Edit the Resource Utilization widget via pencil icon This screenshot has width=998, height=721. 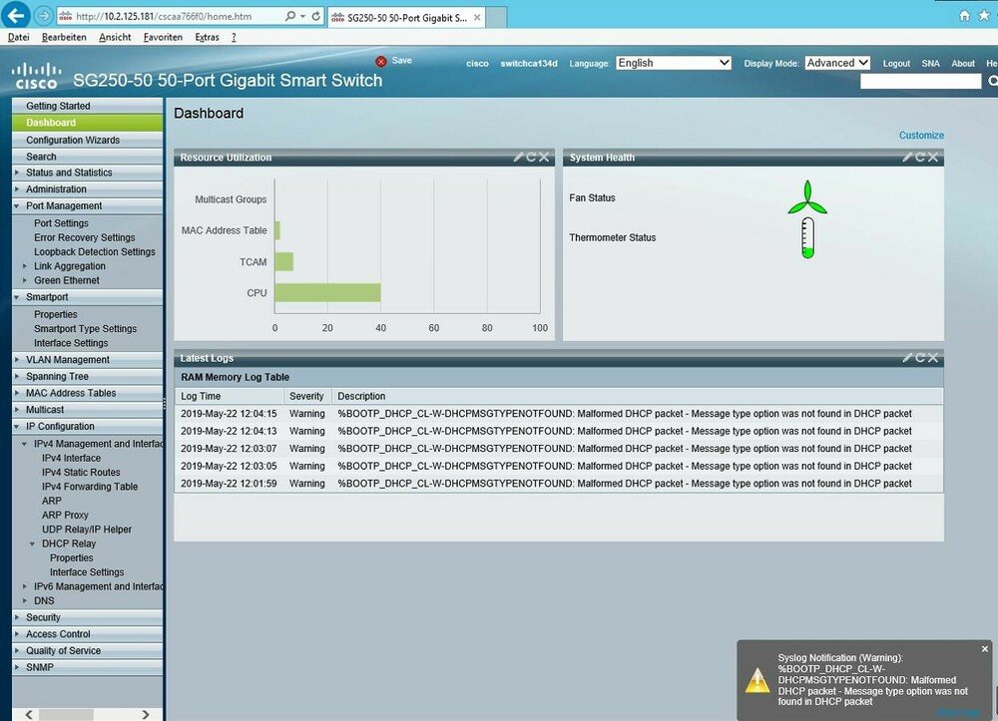pyautogui.click(x=518, y=157)
